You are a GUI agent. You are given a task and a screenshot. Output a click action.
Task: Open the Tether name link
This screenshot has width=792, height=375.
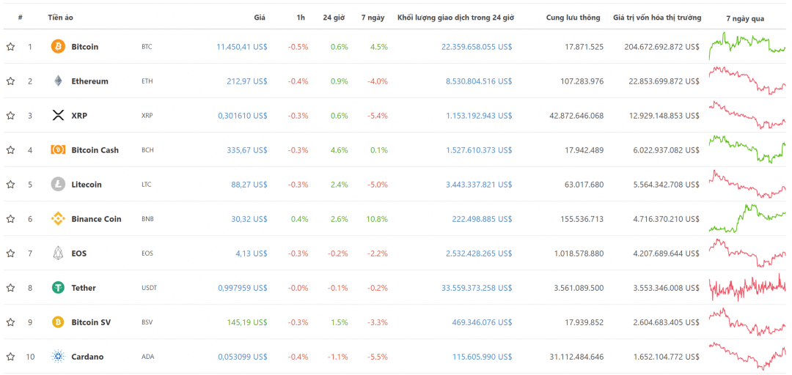click(x=84, y=288)
